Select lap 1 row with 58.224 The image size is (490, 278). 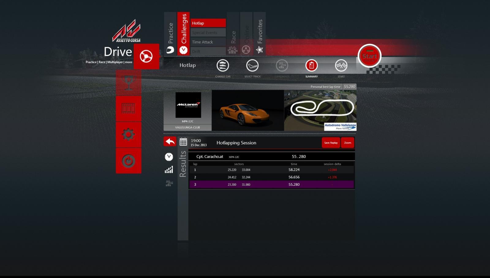point(272,170)
